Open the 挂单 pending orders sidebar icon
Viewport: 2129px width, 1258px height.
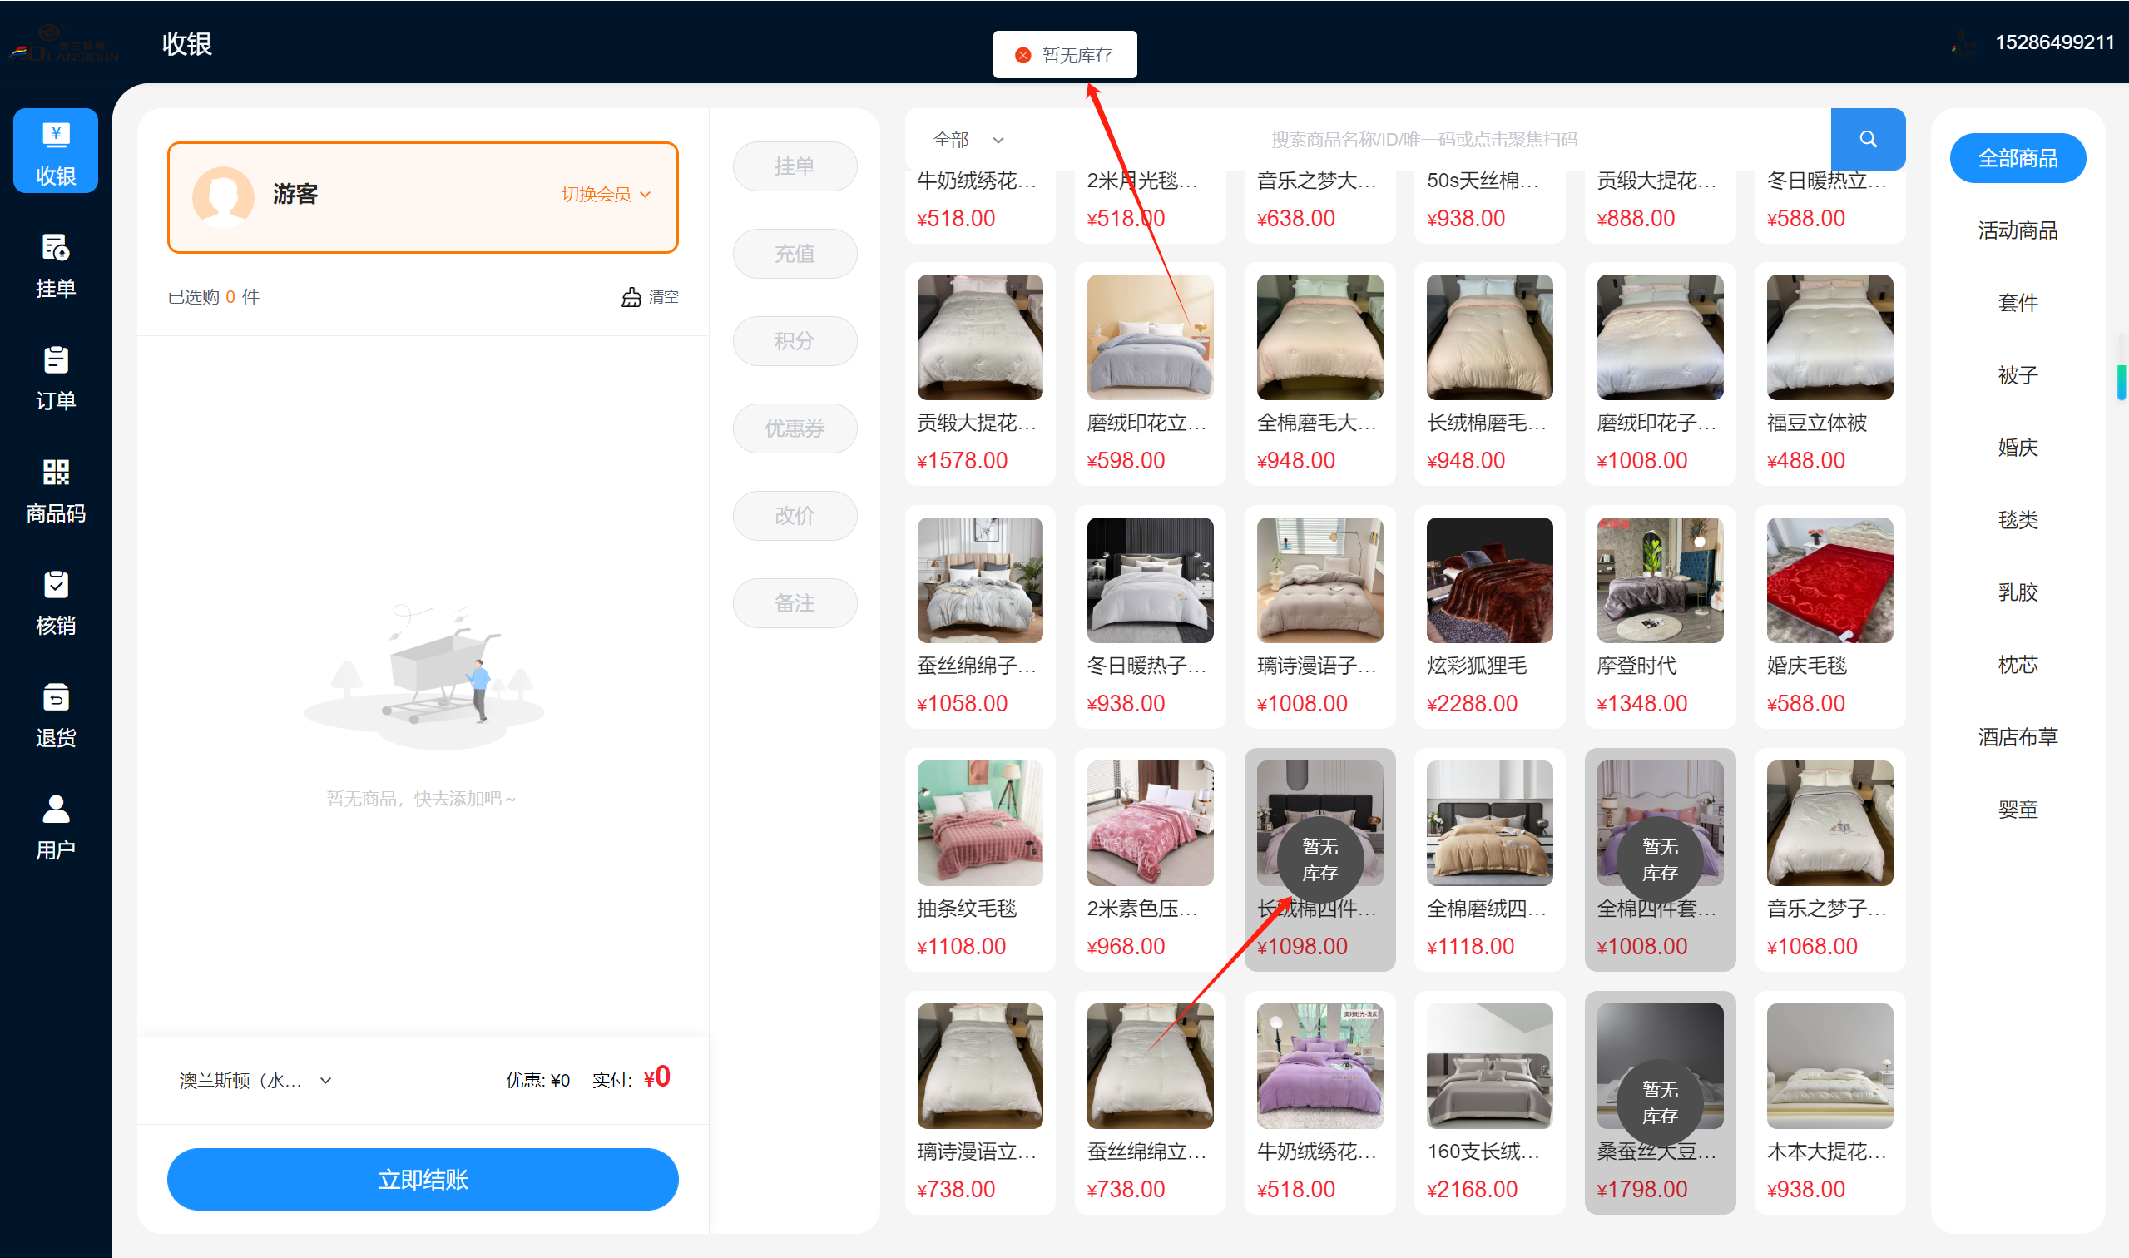coord(56,265)
